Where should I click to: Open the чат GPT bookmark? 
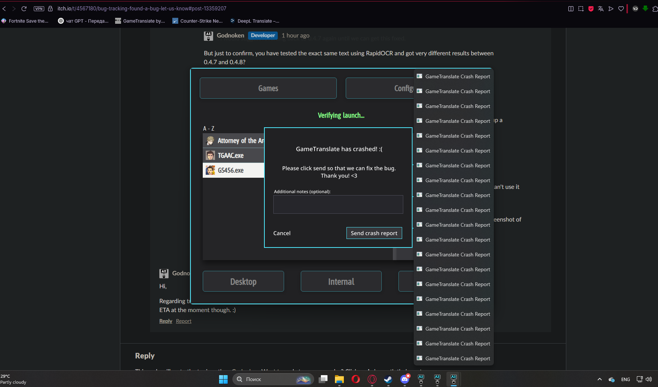click(83, 21)
